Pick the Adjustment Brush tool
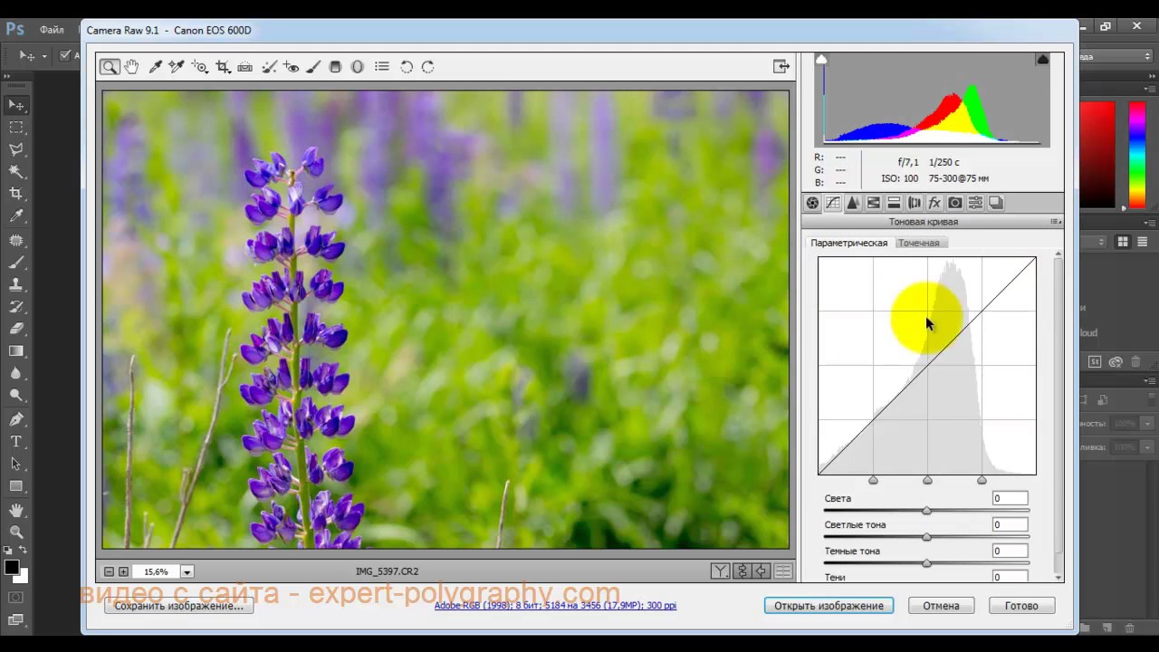The width and height of the screenshot is (1159, 652). [313, 66]
